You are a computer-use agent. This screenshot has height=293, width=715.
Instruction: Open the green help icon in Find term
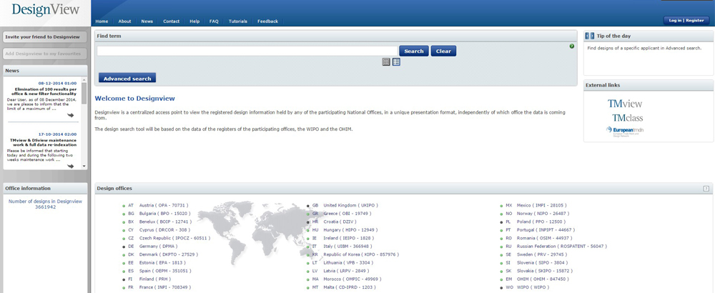572,46
